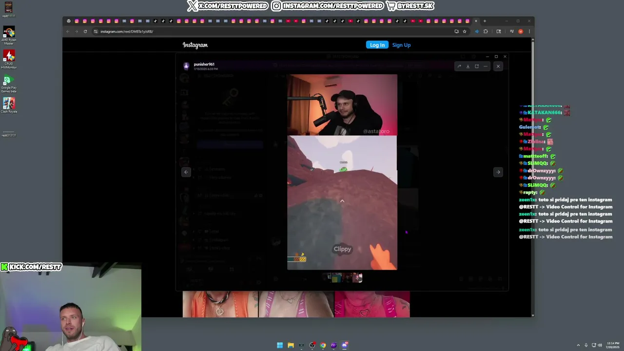The image size is (624, 351).
Task: Go forward in the Chrome browser
Action: [x=77, y=31]
